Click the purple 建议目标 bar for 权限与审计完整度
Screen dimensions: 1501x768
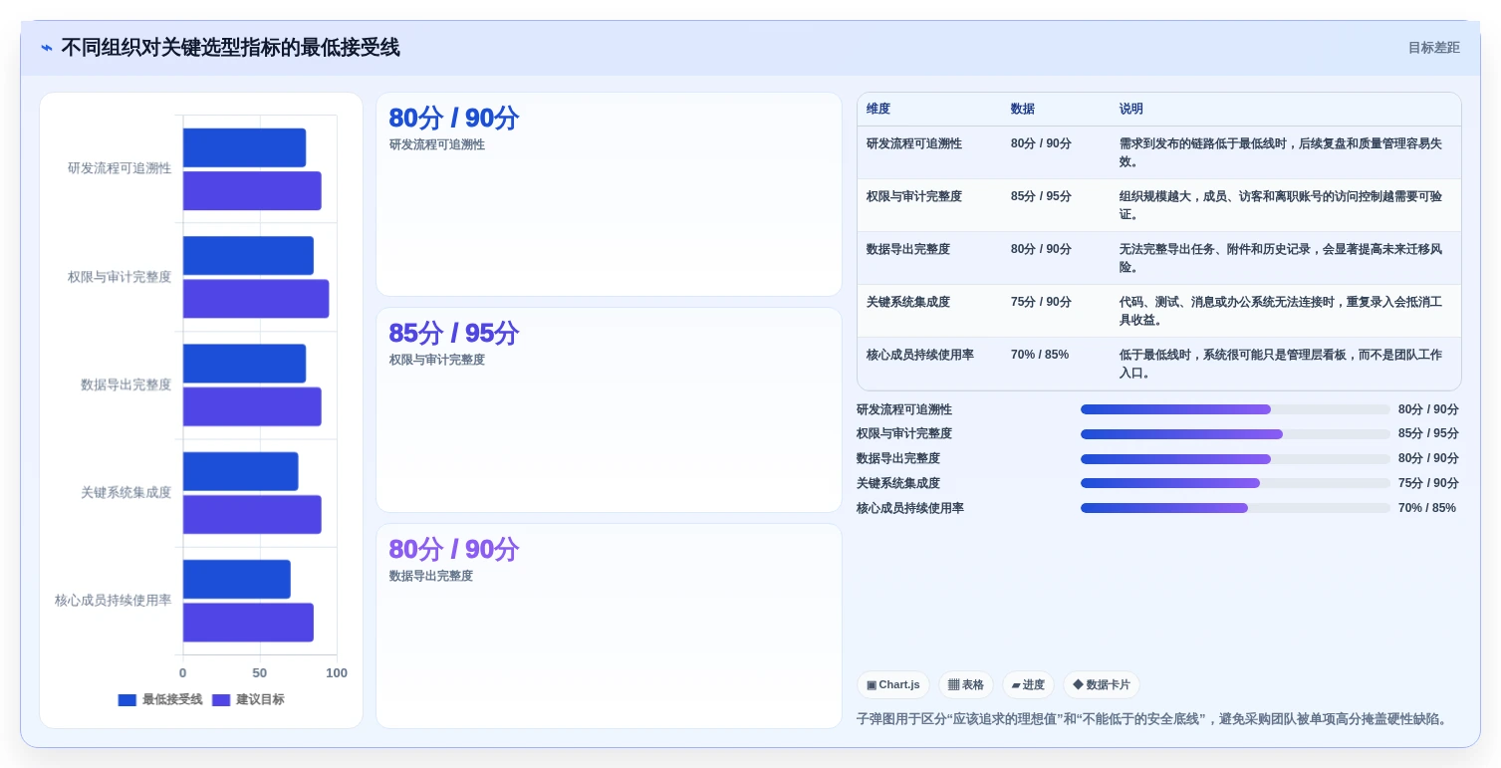tap(256, 299)
